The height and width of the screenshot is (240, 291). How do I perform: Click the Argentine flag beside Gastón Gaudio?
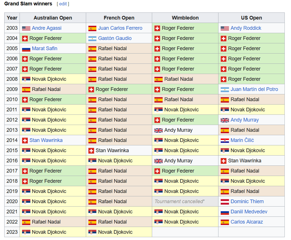coord(92,39)
